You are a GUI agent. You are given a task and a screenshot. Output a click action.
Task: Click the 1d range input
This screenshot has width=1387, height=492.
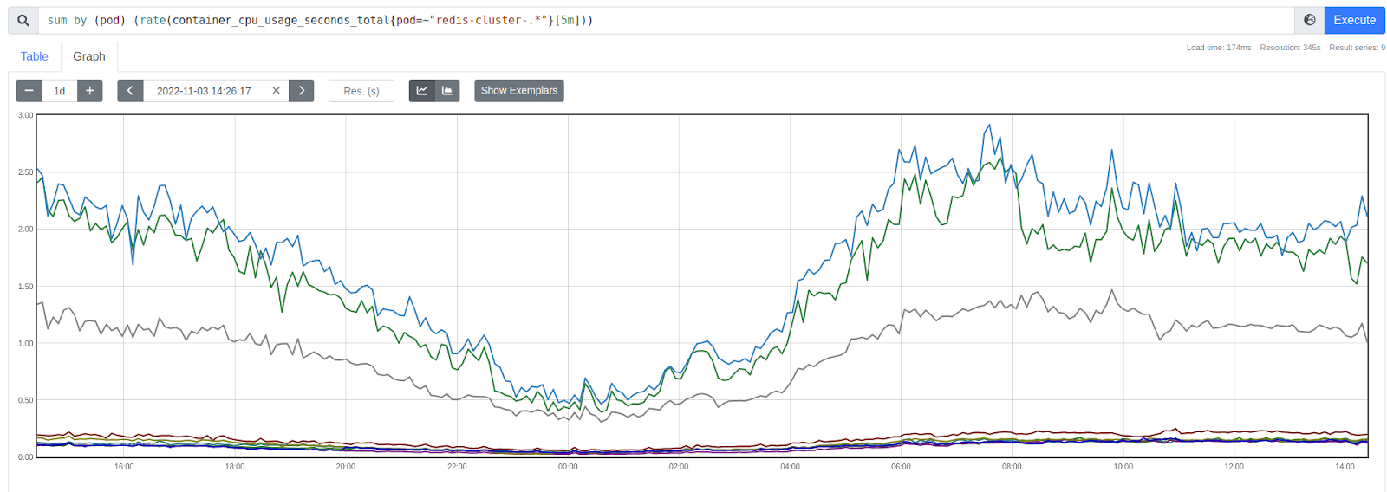coord(60,91)
